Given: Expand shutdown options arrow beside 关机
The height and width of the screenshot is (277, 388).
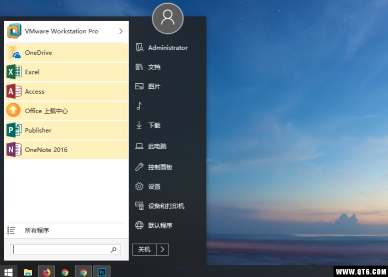Looking at the screenshot, I should click(x=162, y=250).
